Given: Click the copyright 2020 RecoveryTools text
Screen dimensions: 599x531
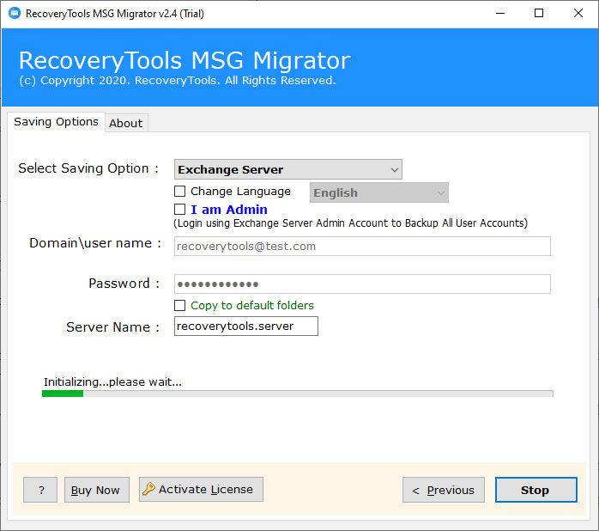Looking at the screenshot, I should click(178, 81).
